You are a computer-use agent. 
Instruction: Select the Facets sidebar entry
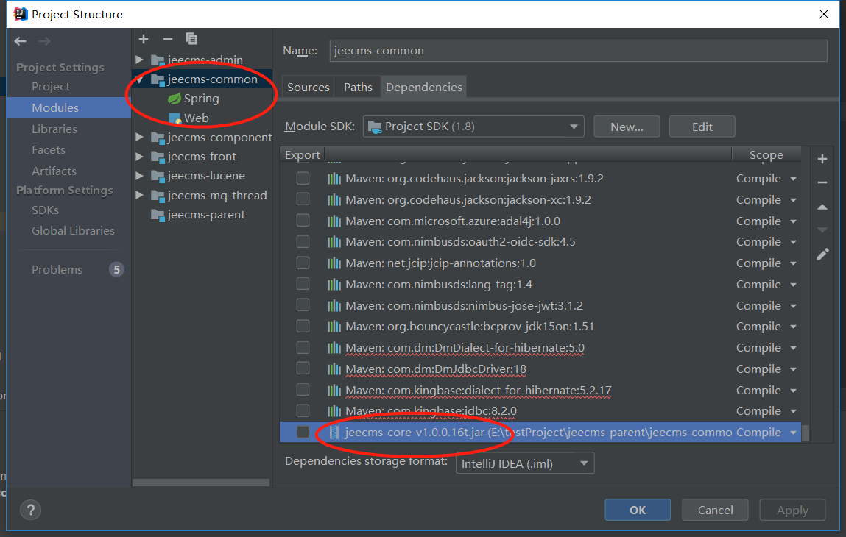pyautogui.click(x=48, y=150)
